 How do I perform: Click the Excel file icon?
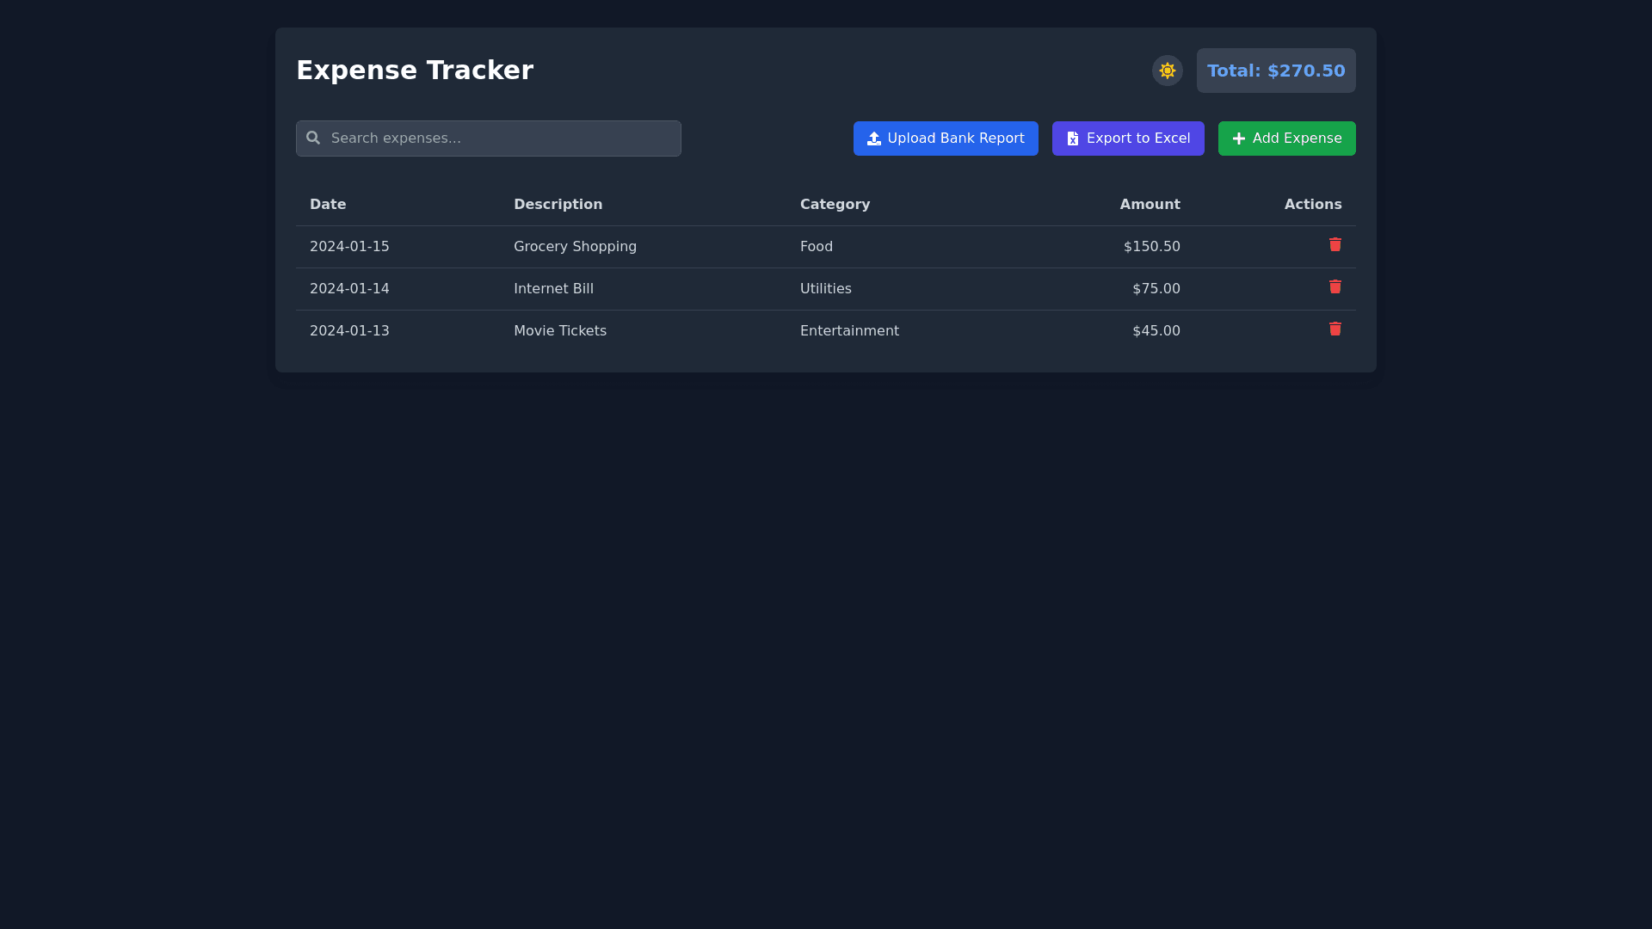click(x=1072, y=138)
